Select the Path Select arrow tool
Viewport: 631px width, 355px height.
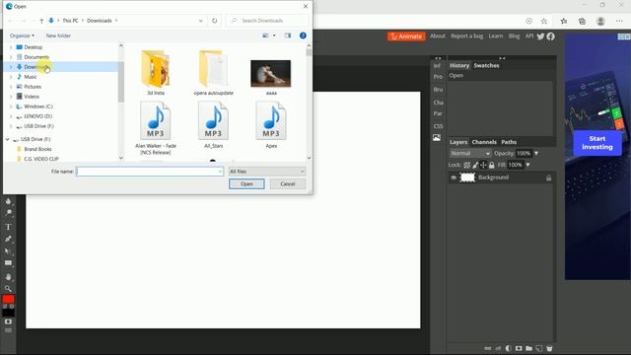(8, 250)
